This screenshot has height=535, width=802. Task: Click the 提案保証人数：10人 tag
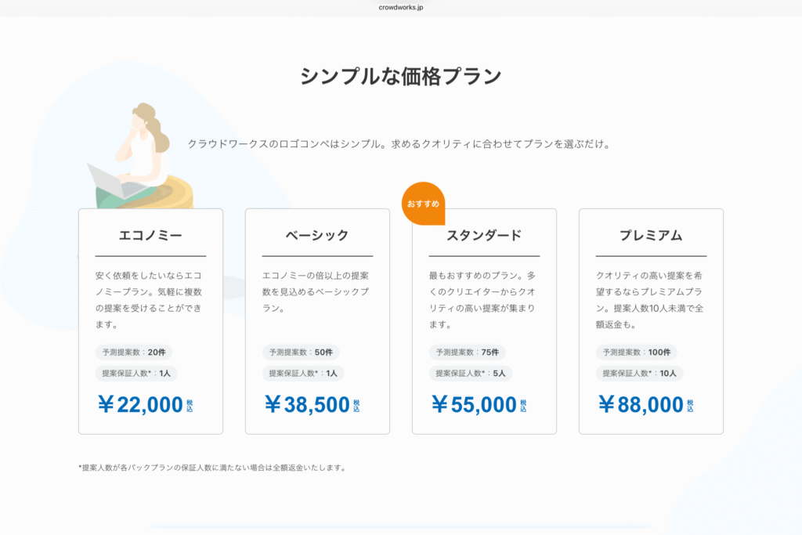(x=639, y=374)
